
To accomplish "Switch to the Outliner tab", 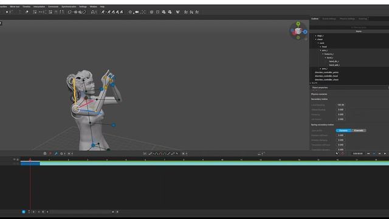I will pyautogui.click(x=315, y=19).
